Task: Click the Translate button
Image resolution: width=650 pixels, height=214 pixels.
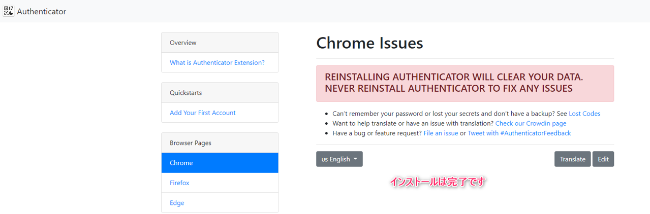Action: [573, 159]
